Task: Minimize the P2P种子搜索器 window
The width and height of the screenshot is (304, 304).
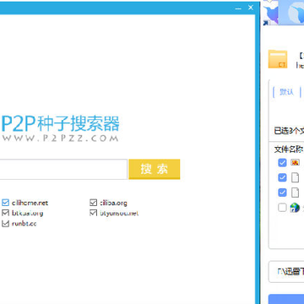Action: click(238, 8)
